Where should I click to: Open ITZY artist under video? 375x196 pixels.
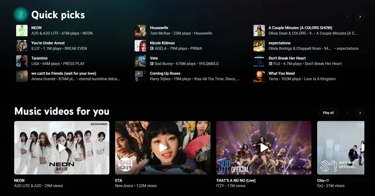coord(220,186)
